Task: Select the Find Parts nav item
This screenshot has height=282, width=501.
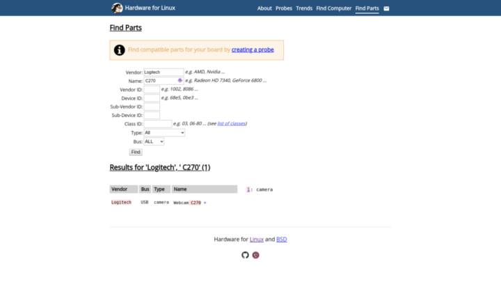Action: coord(367,8)
